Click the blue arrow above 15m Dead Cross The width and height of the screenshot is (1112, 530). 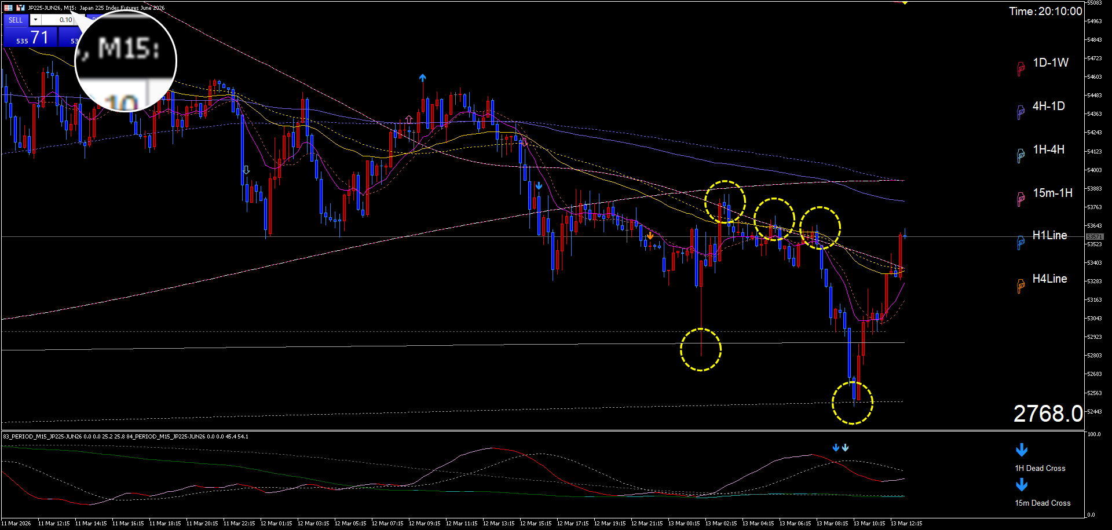[x=1022, y=485]
